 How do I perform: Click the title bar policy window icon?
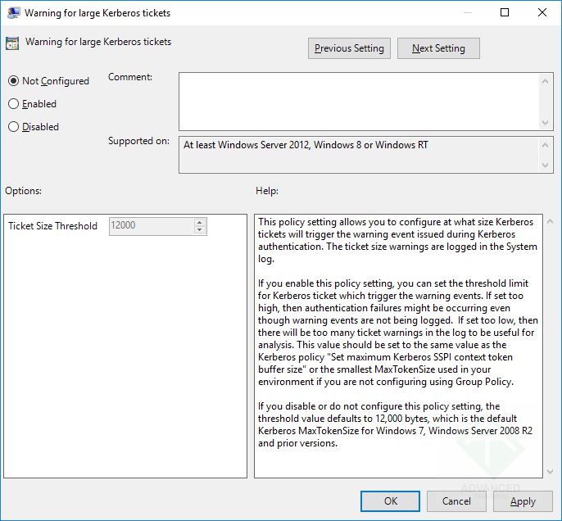11,13
